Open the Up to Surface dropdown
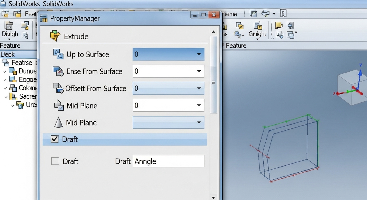Viewport: 367px width, 200px height. tap(199, 54)
